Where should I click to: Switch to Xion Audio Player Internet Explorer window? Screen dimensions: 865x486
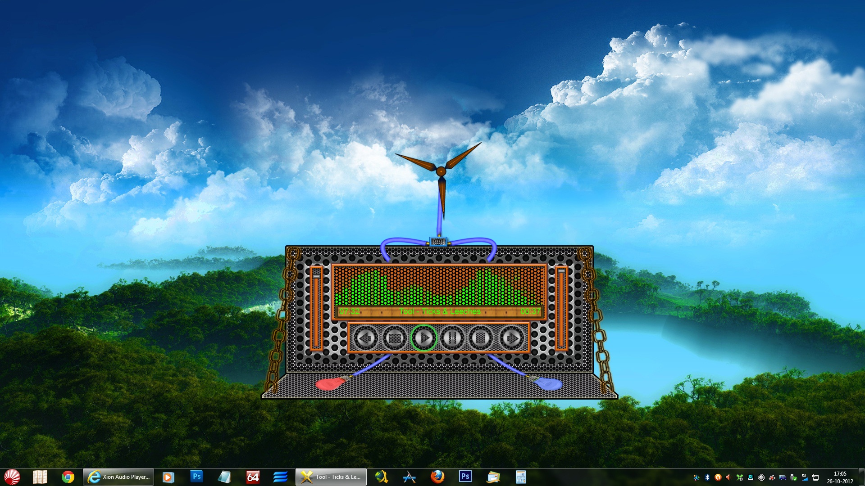118,477
